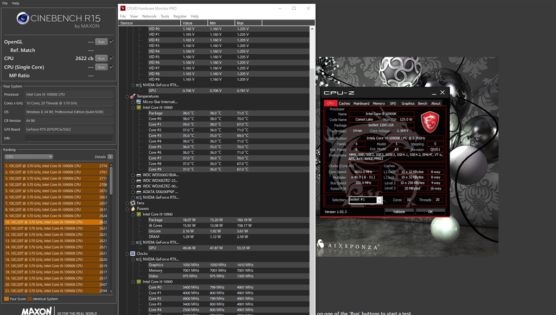Click the HWMonitor PRO title bar icon
Viewport: 556px width, 315px height.
(122, 9)
